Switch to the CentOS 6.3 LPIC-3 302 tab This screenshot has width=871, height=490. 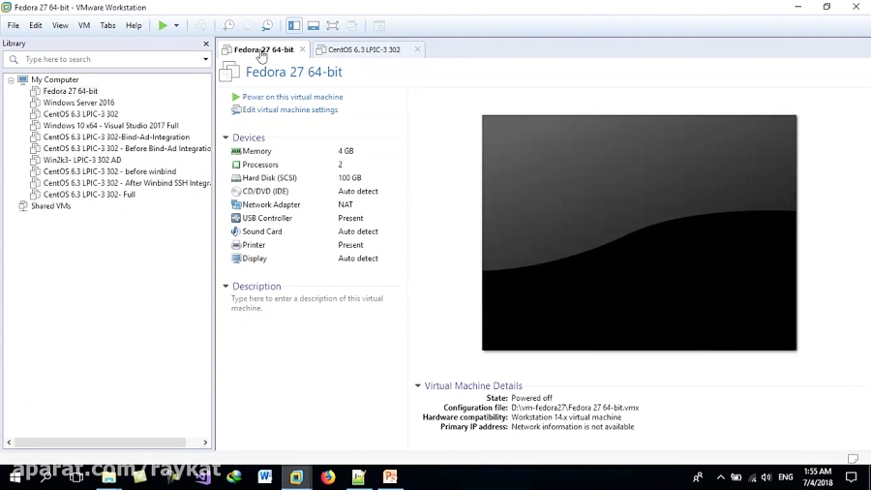pos(364,49)
